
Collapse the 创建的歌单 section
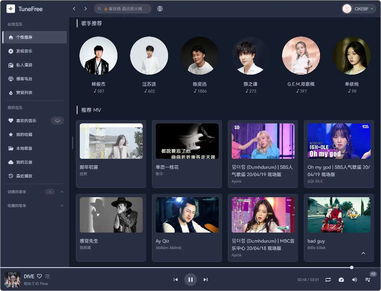point(62,192)
